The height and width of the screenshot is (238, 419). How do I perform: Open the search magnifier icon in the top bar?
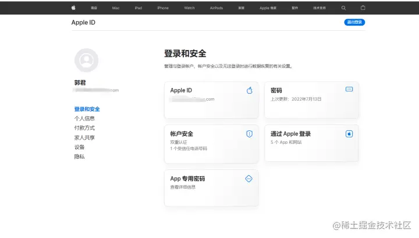coord(344,8)
